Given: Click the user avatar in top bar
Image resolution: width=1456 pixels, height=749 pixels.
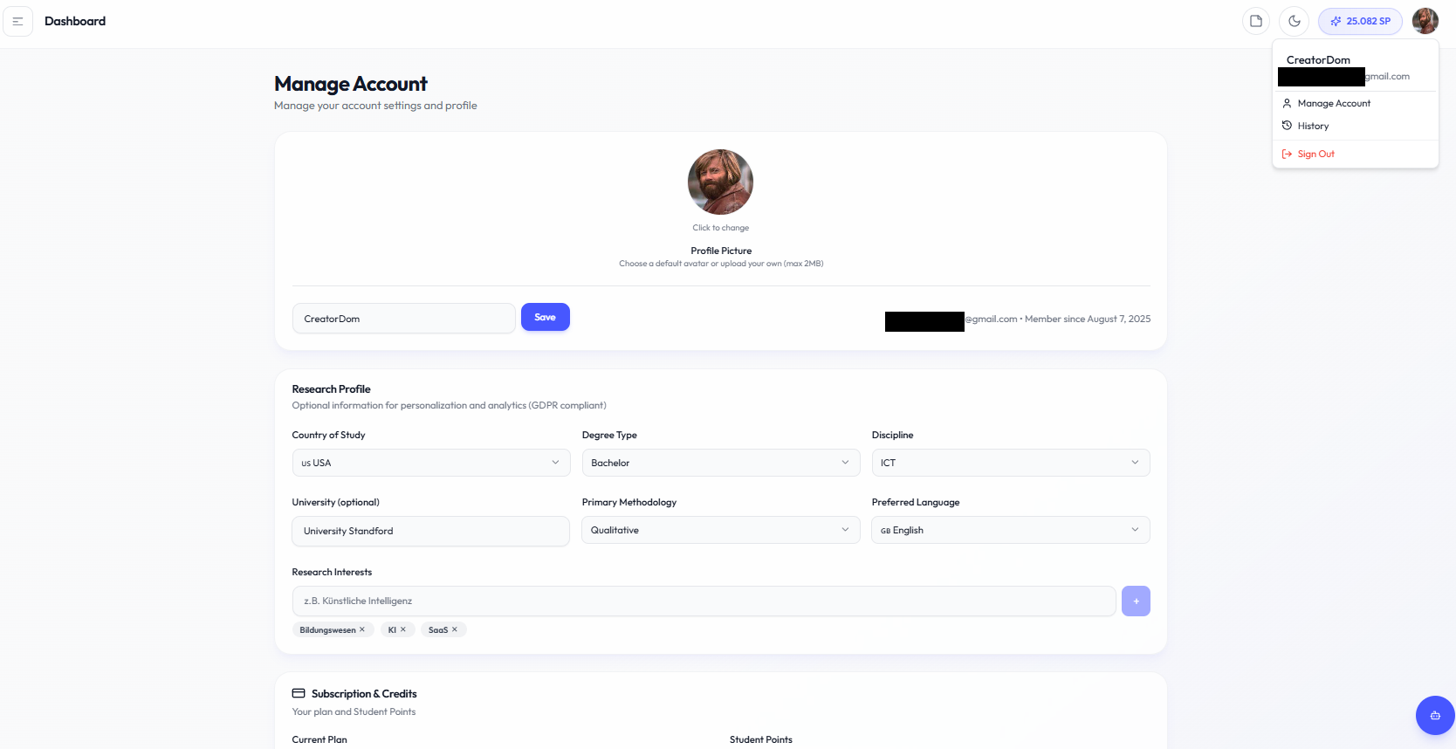Looking at the screenshot, I should [1425, 21].
